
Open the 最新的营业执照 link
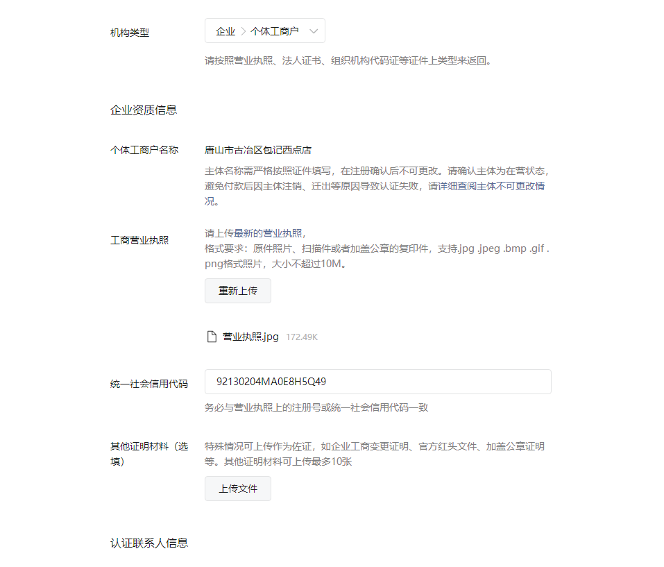pos(268,233)
